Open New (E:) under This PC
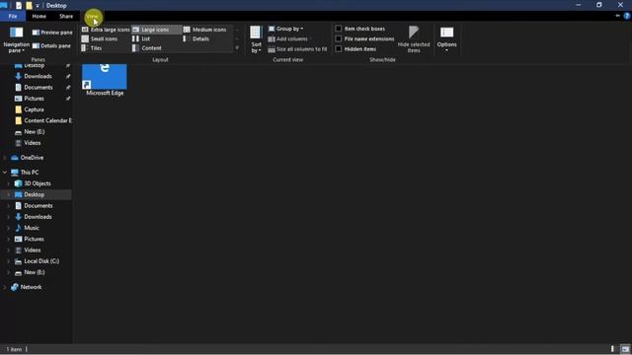 (x=35, y=272)
